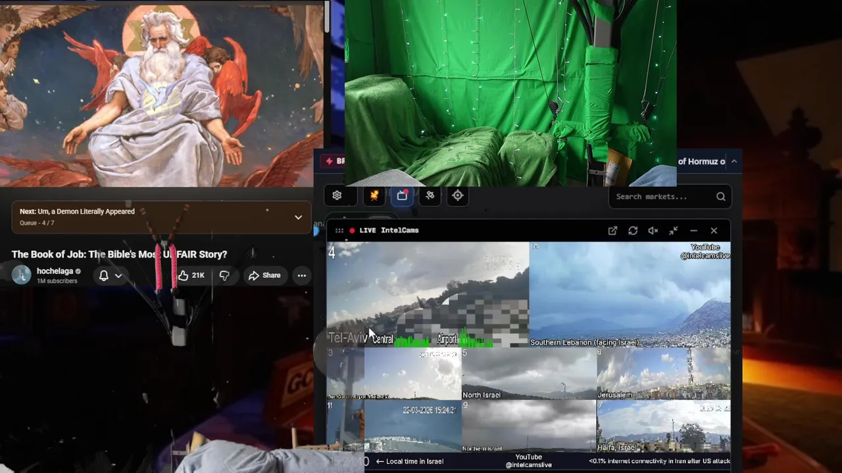
Task: Minimize the IntelCams panel
Action: point(693,231)
